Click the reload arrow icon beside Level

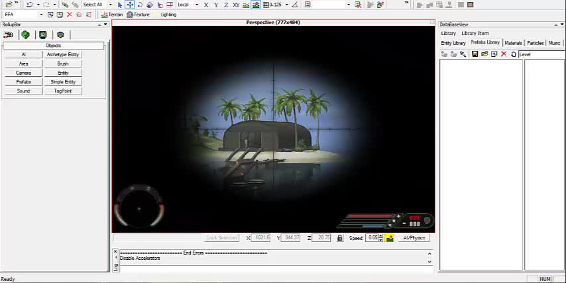point(513,54)
